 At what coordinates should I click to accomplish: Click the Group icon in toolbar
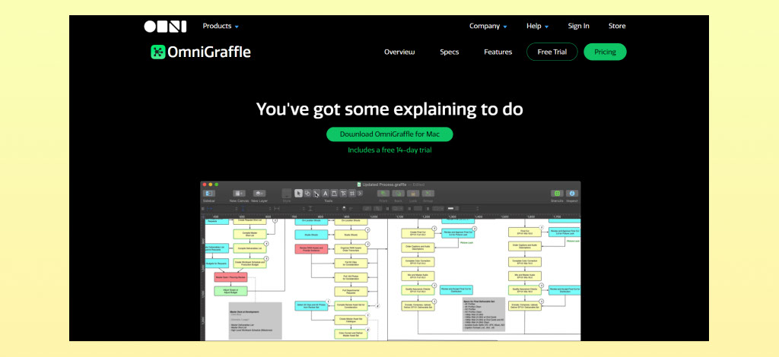click(x=428, y=194)
